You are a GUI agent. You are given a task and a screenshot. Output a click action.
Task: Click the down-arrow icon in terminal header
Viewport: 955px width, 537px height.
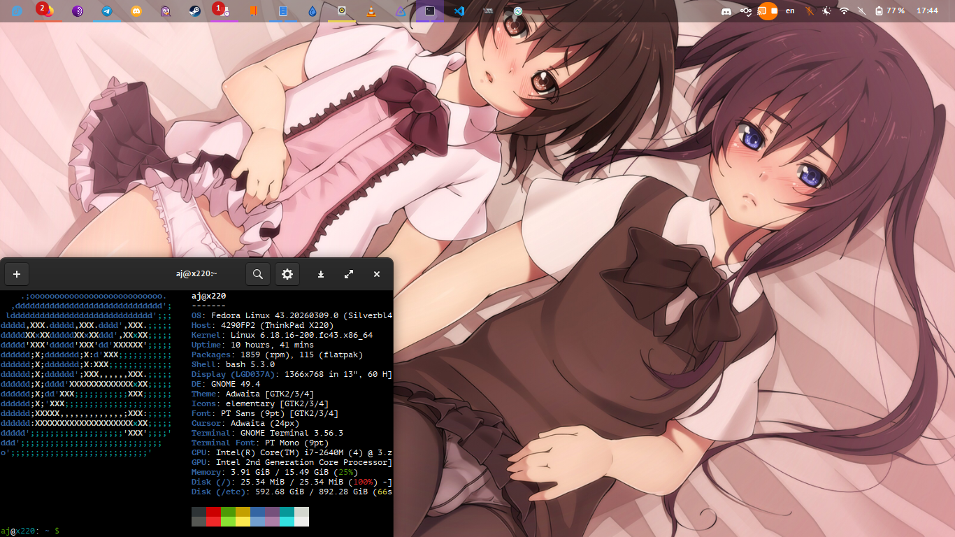pyautogui.click(x=321, y=274)
